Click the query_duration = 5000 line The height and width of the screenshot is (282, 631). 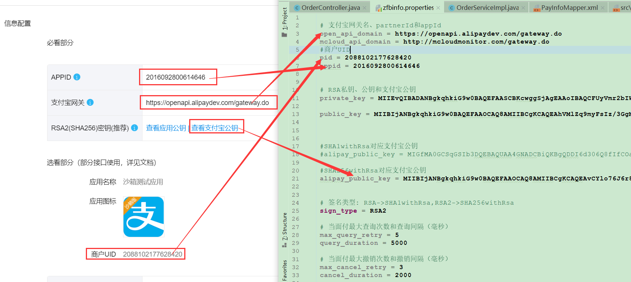[x=363, y=243]
